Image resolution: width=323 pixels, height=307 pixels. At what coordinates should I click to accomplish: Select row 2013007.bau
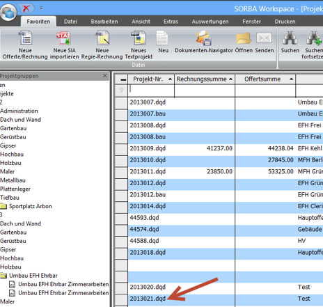pos(148,114)
